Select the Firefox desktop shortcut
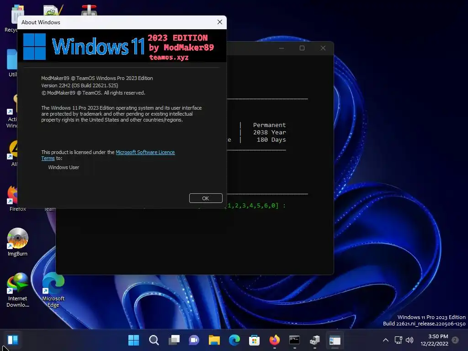This screenshot has height=351, width=468. [x=12, y=198]
